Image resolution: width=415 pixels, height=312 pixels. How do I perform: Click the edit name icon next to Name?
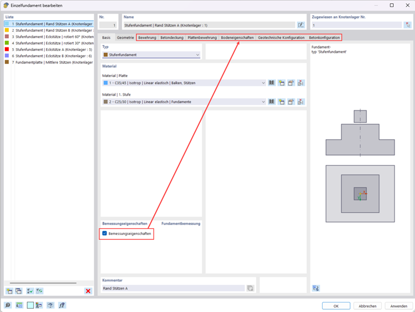click(301, 25)
